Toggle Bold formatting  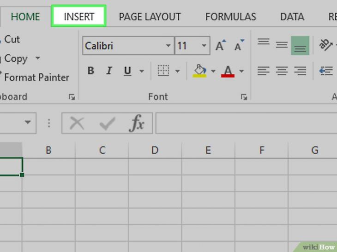click(90, 70)
